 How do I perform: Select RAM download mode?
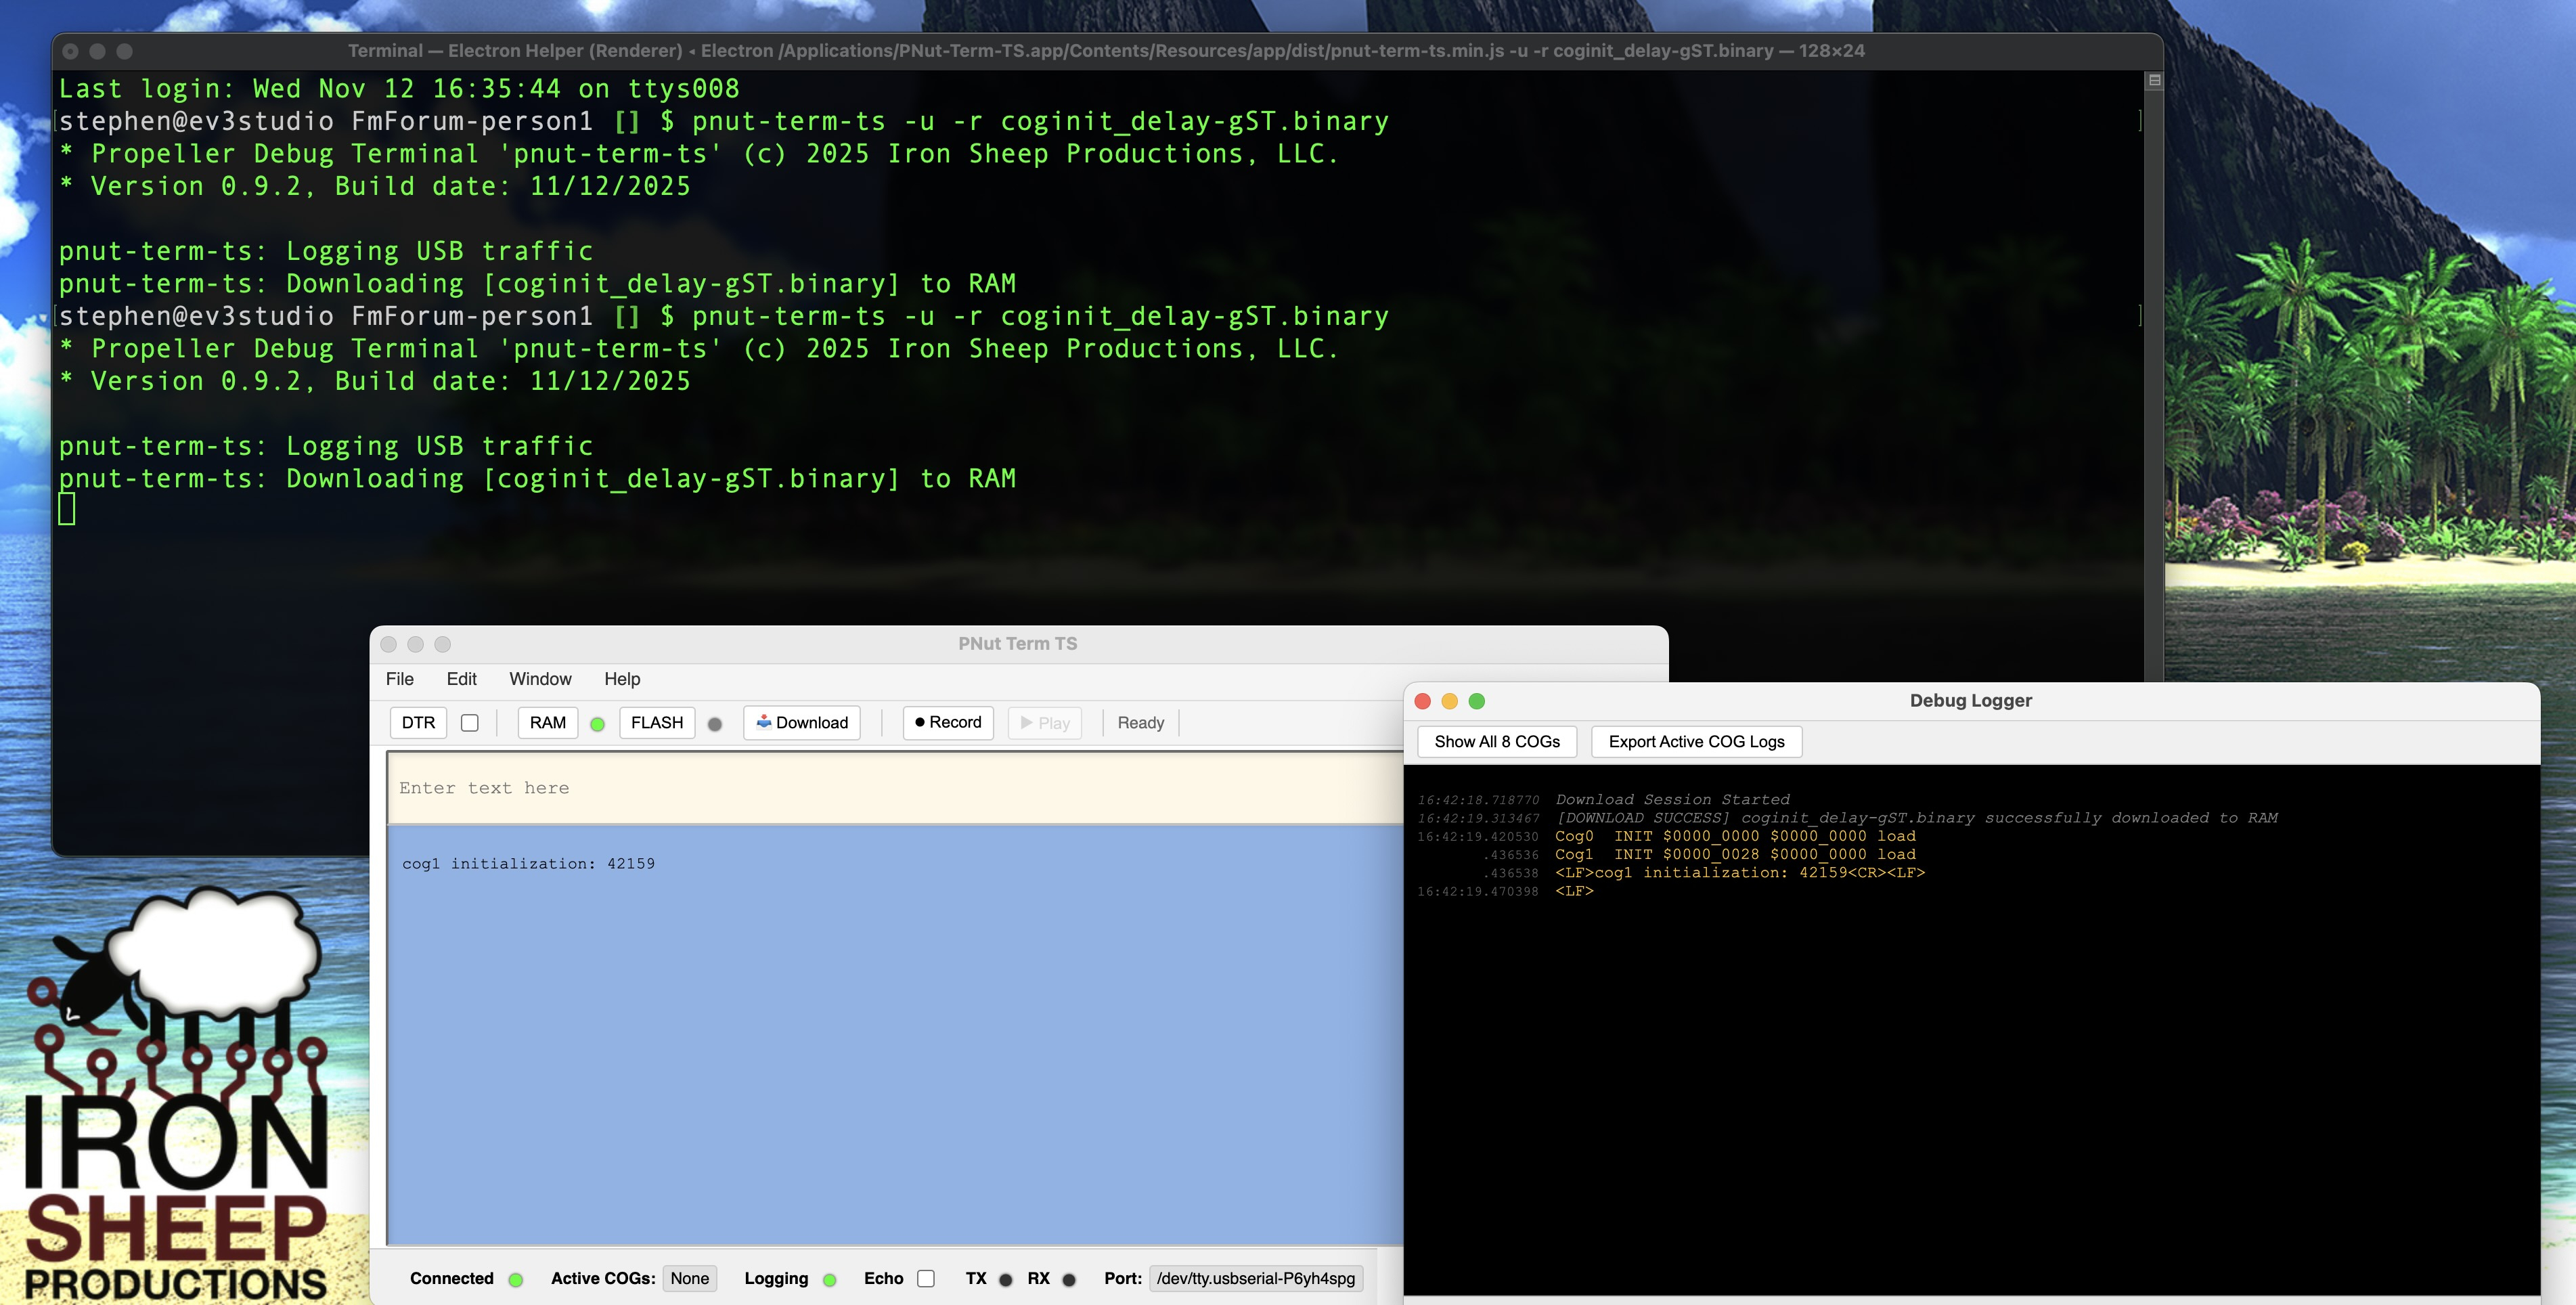(x=548, y=722)
